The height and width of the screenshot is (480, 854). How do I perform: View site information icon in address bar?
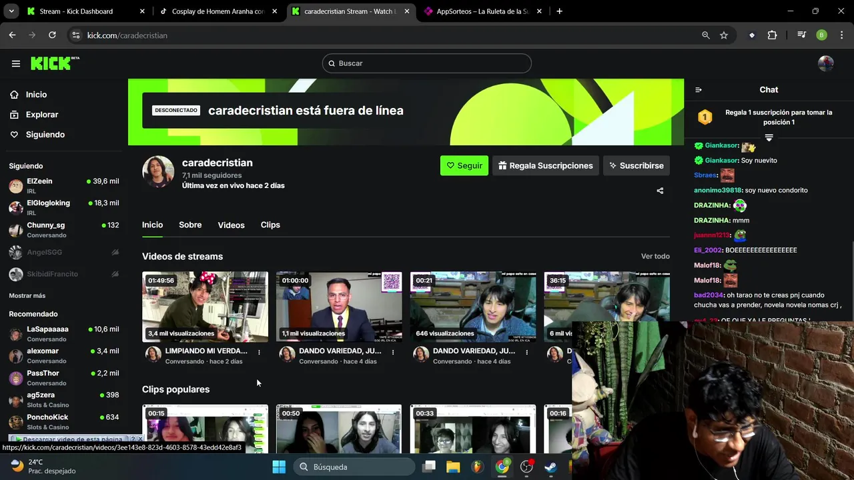(x=76, y=35)
